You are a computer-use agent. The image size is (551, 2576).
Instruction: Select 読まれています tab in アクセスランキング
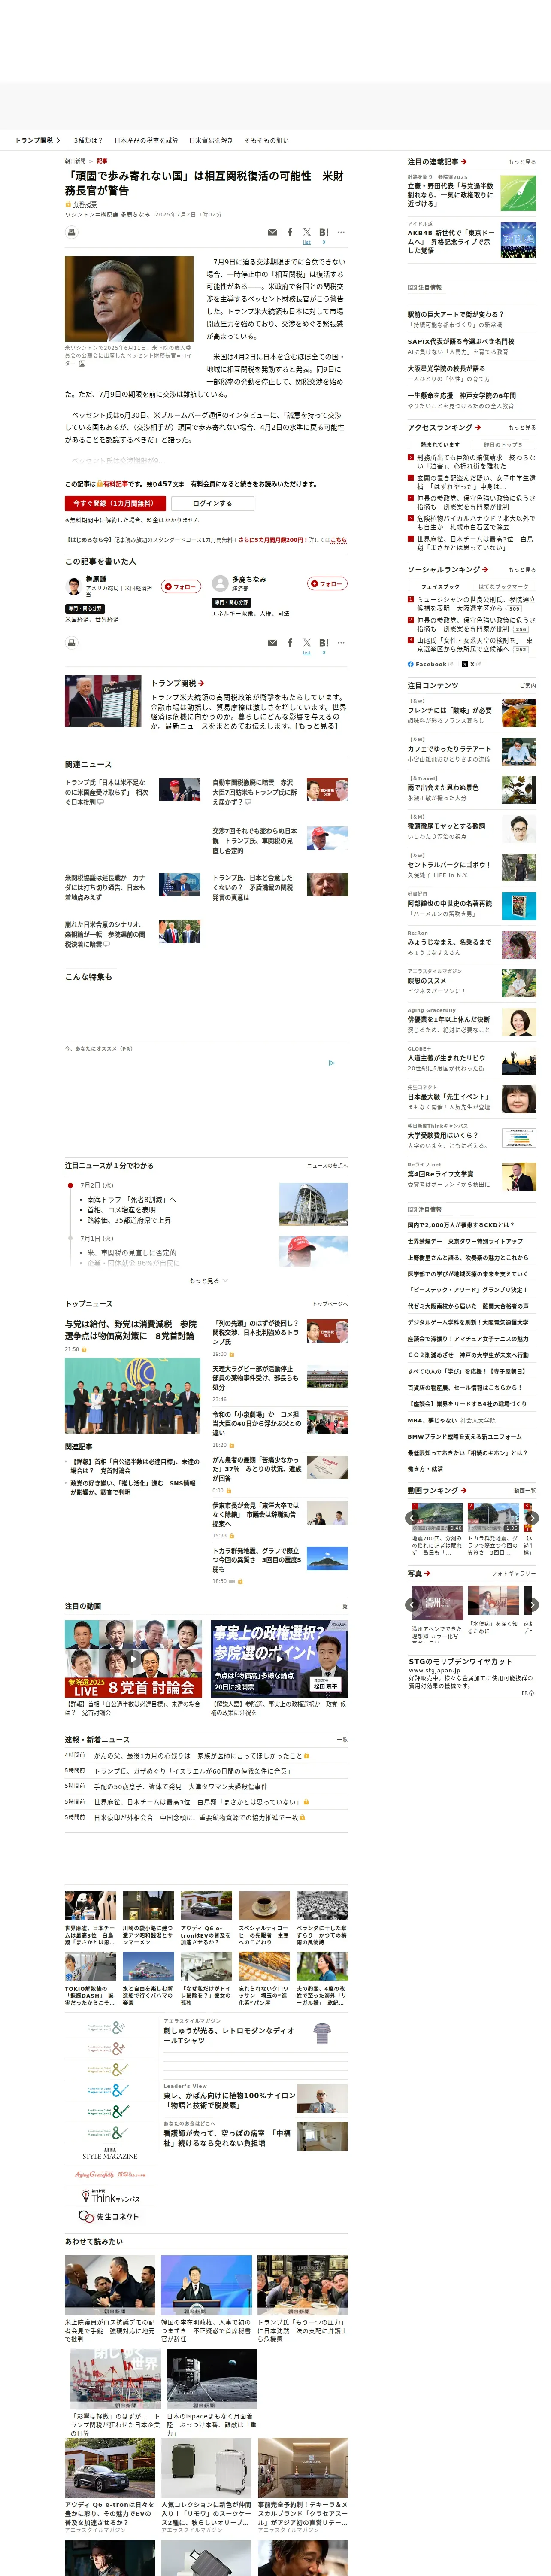(440, 445)
